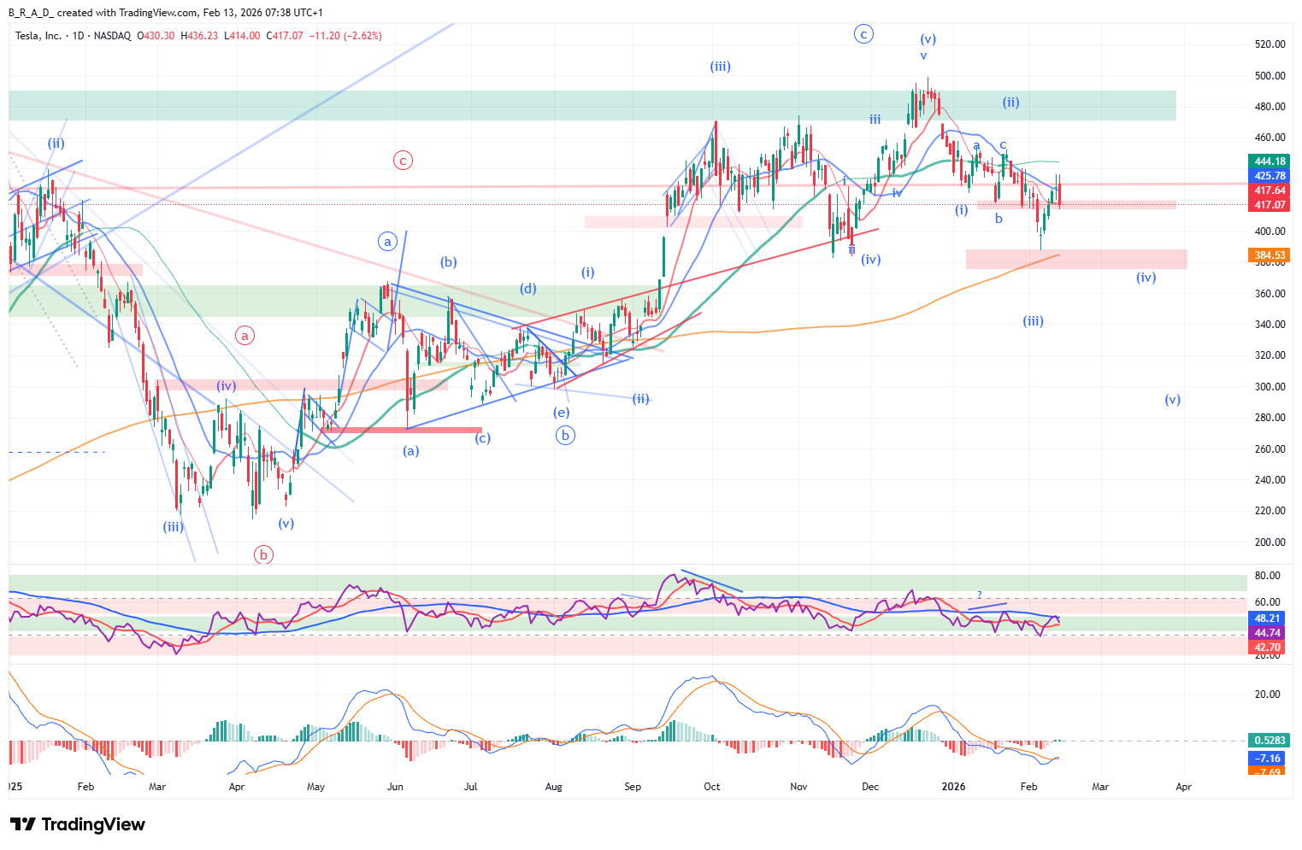1302x850 pixels.
Task: Click the purple 44.74 RSI value tag
Action: (x=1267, y=633)
